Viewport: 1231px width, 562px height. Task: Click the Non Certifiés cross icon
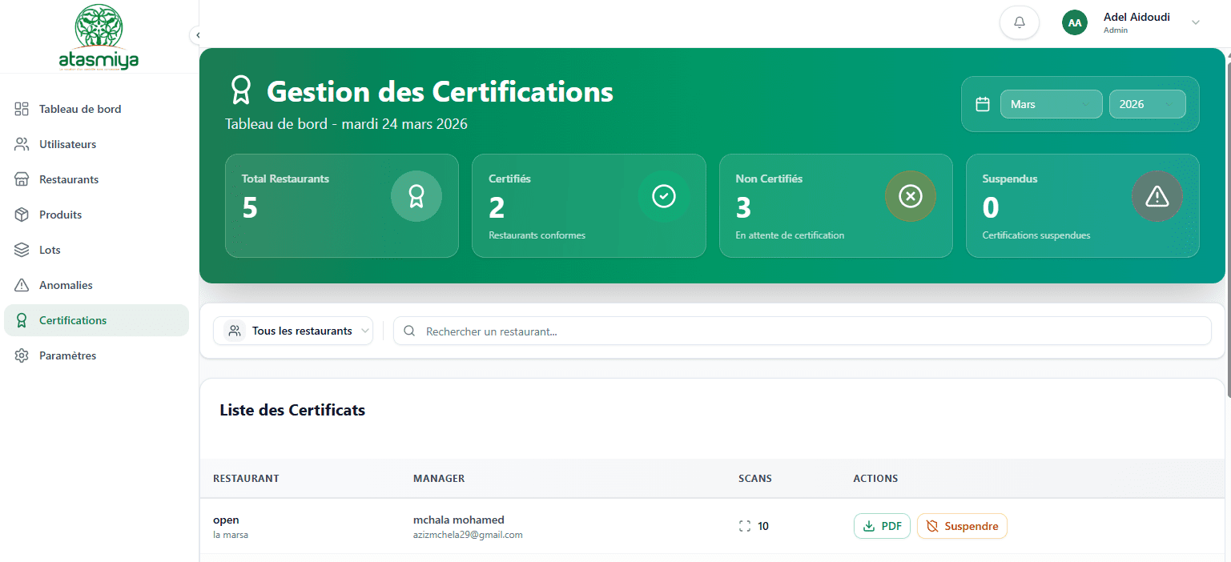pyautogui.click(x=910, y=196)
